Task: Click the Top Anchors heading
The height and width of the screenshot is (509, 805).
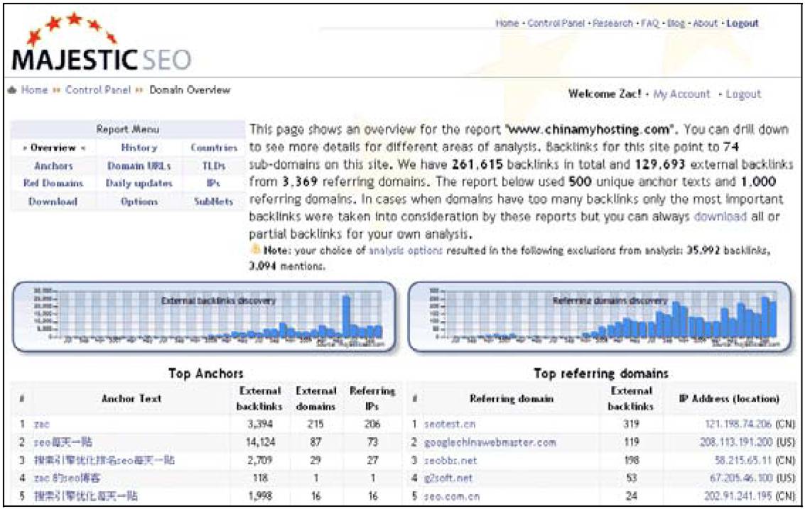Action: click(x=206, y=373)
